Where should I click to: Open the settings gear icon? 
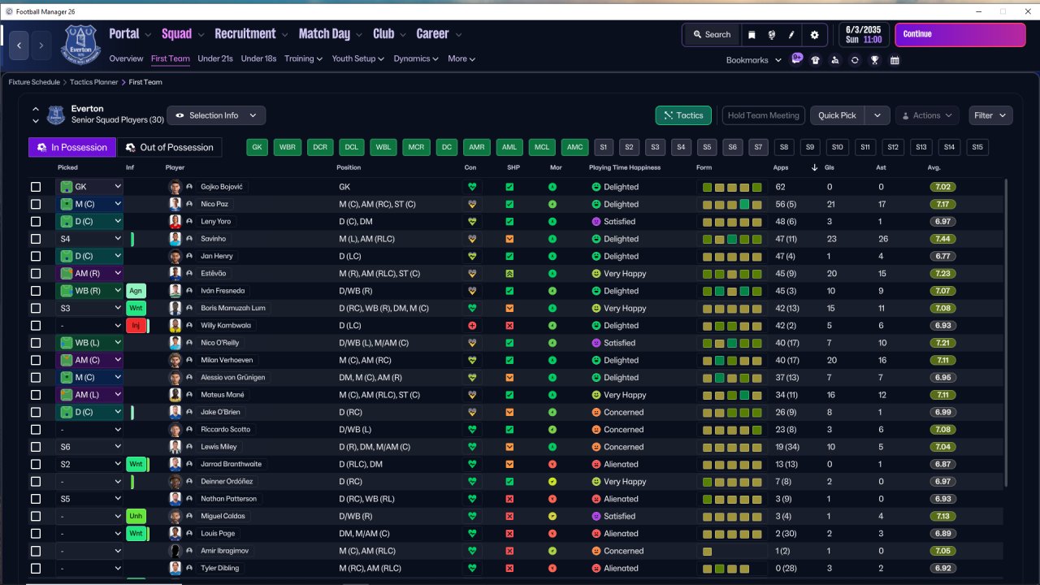click(x=815, y=35)
